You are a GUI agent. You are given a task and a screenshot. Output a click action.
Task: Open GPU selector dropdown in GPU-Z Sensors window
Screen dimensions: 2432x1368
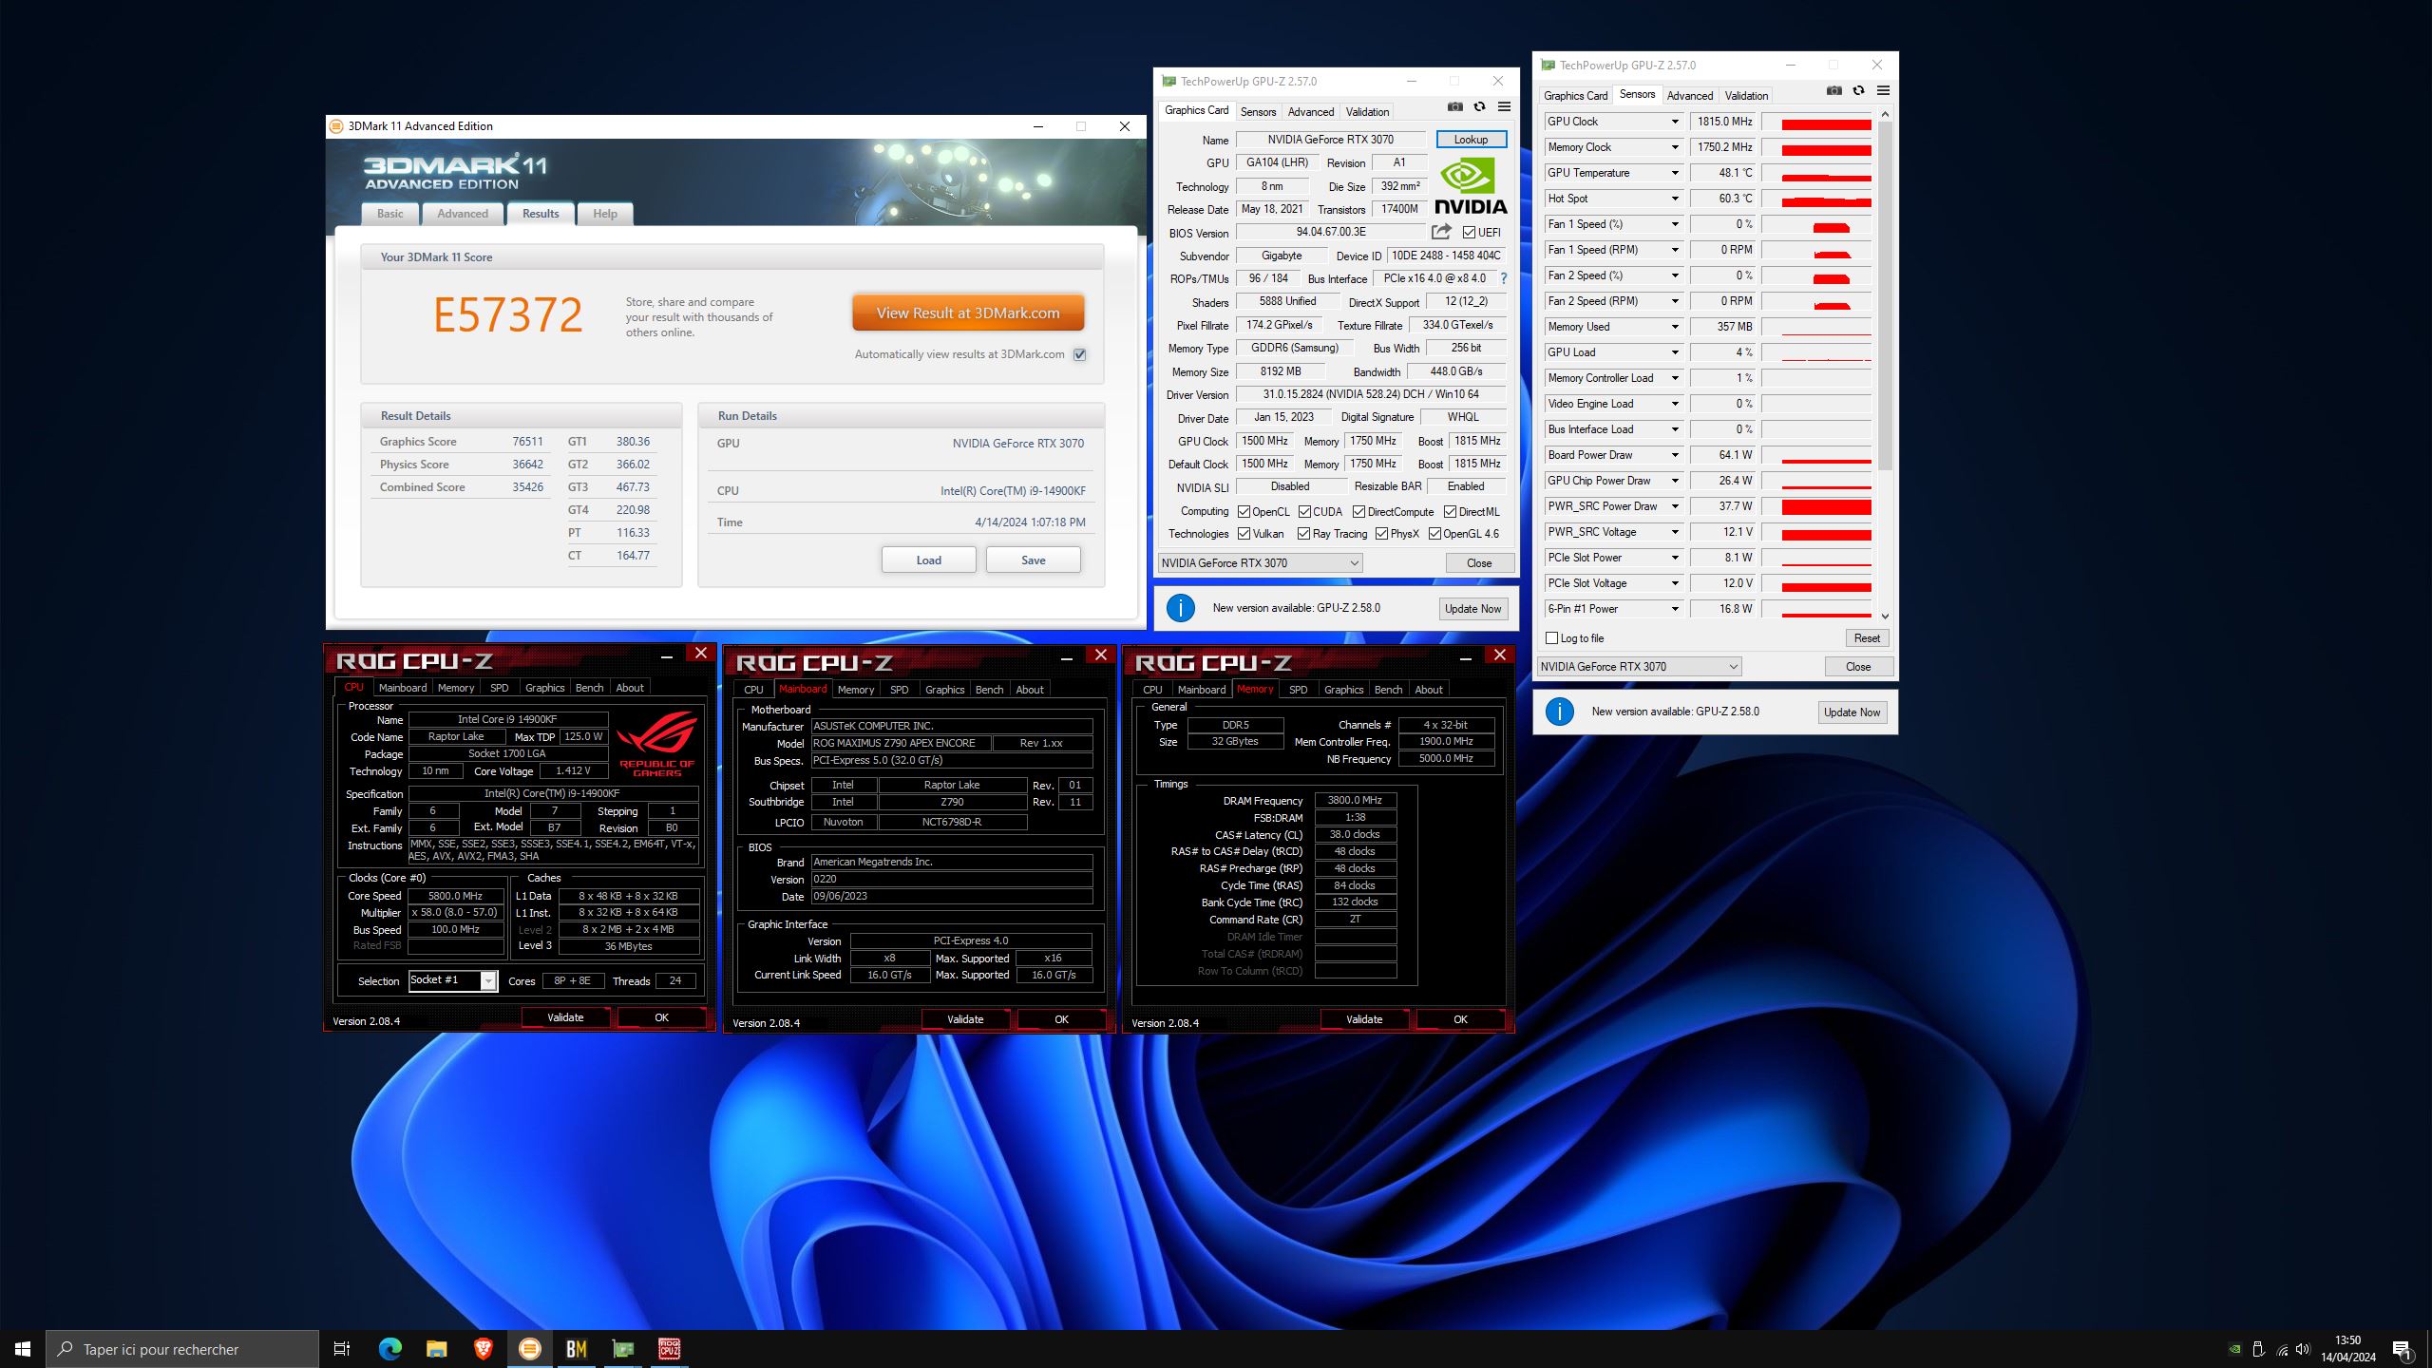coord(1639,667)
